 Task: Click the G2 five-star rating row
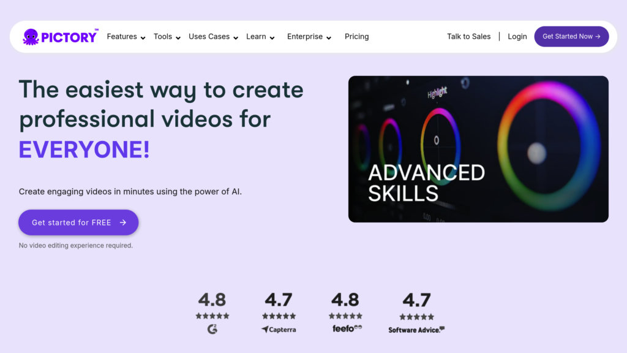point(212,316)
